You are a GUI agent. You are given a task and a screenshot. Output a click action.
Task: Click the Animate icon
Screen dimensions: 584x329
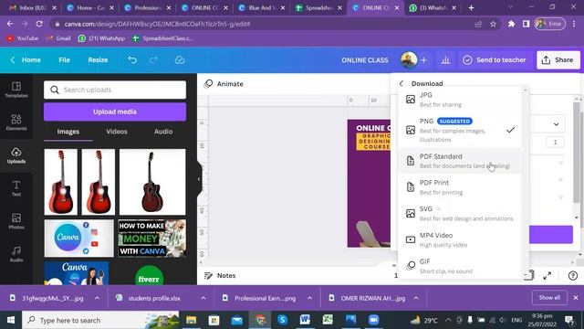pos(209,83)
